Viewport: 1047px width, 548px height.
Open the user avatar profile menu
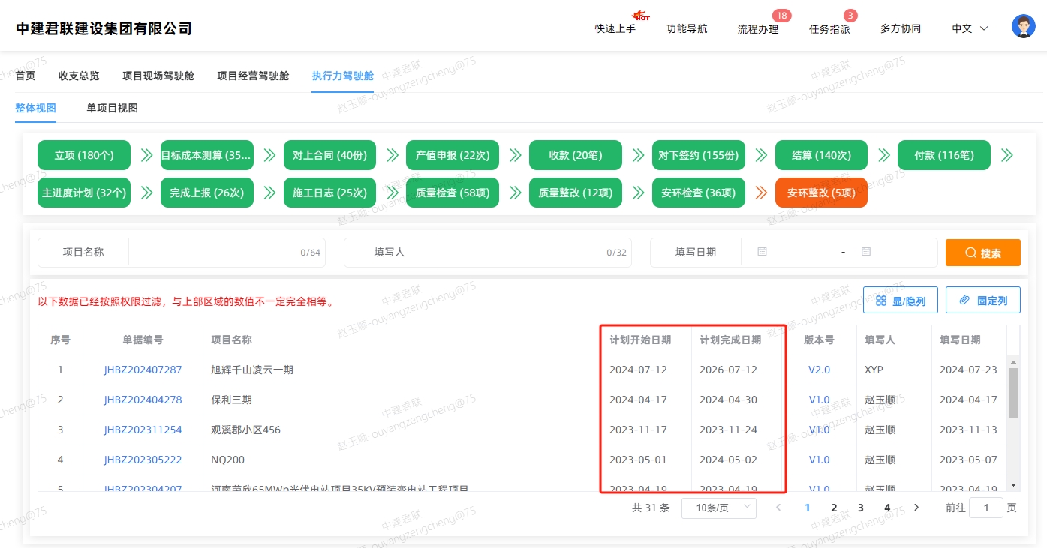pos(1023,25)
